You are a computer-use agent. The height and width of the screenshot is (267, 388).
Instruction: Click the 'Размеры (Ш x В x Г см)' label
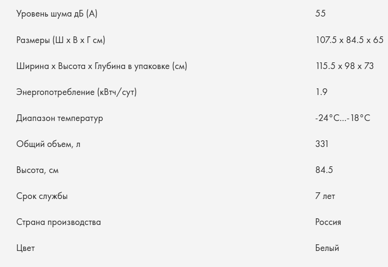coord(61,40)
